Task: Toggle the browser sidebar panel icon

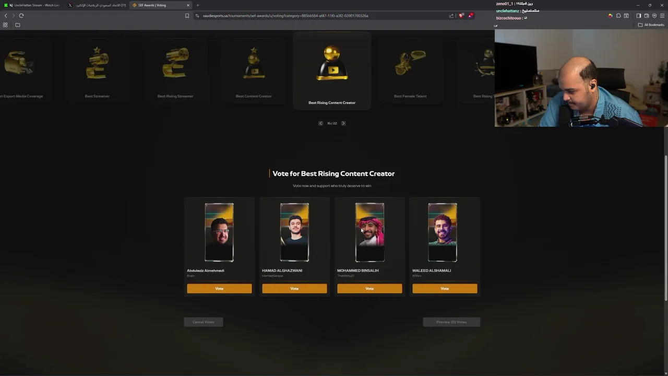Action: [639, 16]
